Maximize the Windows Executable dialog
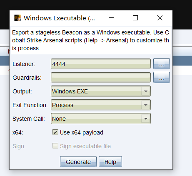Screen dimensions: 192x176 click(135, 18)
